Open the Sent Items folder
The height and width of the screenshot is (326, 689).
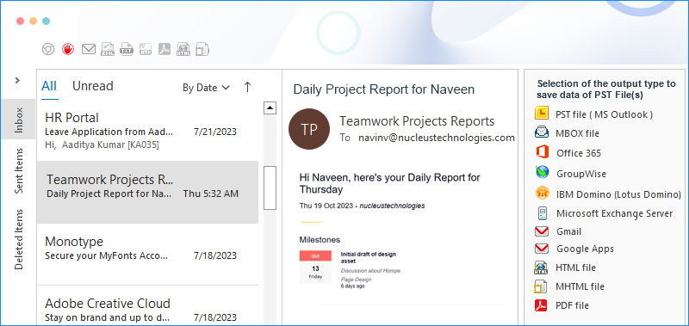pos(18,170)
